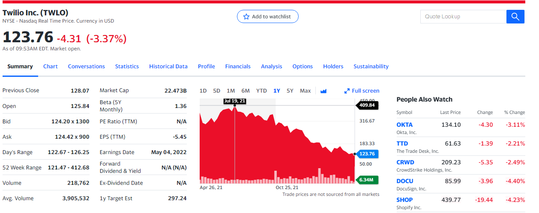View the Profile tab
The image size is (539, 213).
point(207,66)
